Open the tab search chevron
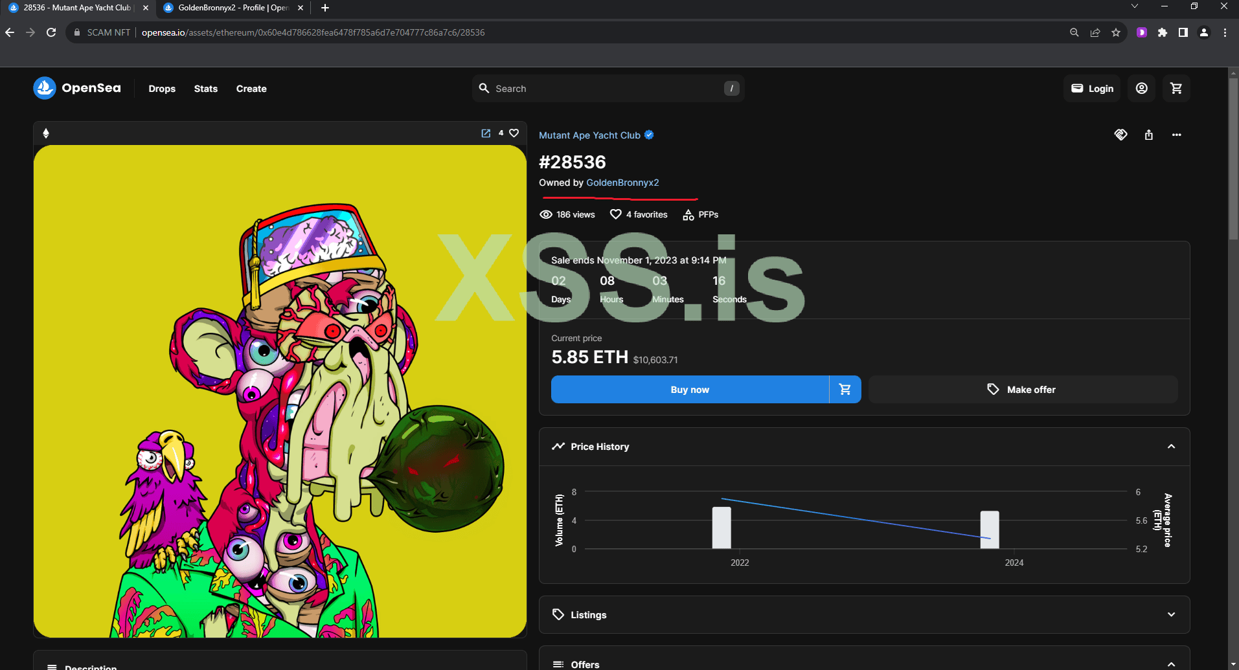 (1134, 6)
